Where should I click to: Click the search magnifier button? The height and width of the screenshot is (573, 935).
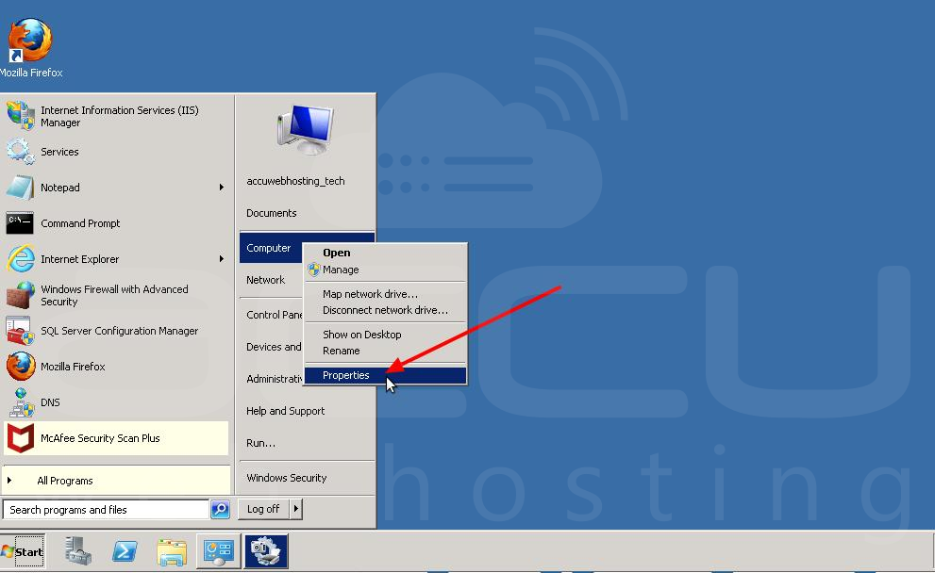[x=220, y=509]
